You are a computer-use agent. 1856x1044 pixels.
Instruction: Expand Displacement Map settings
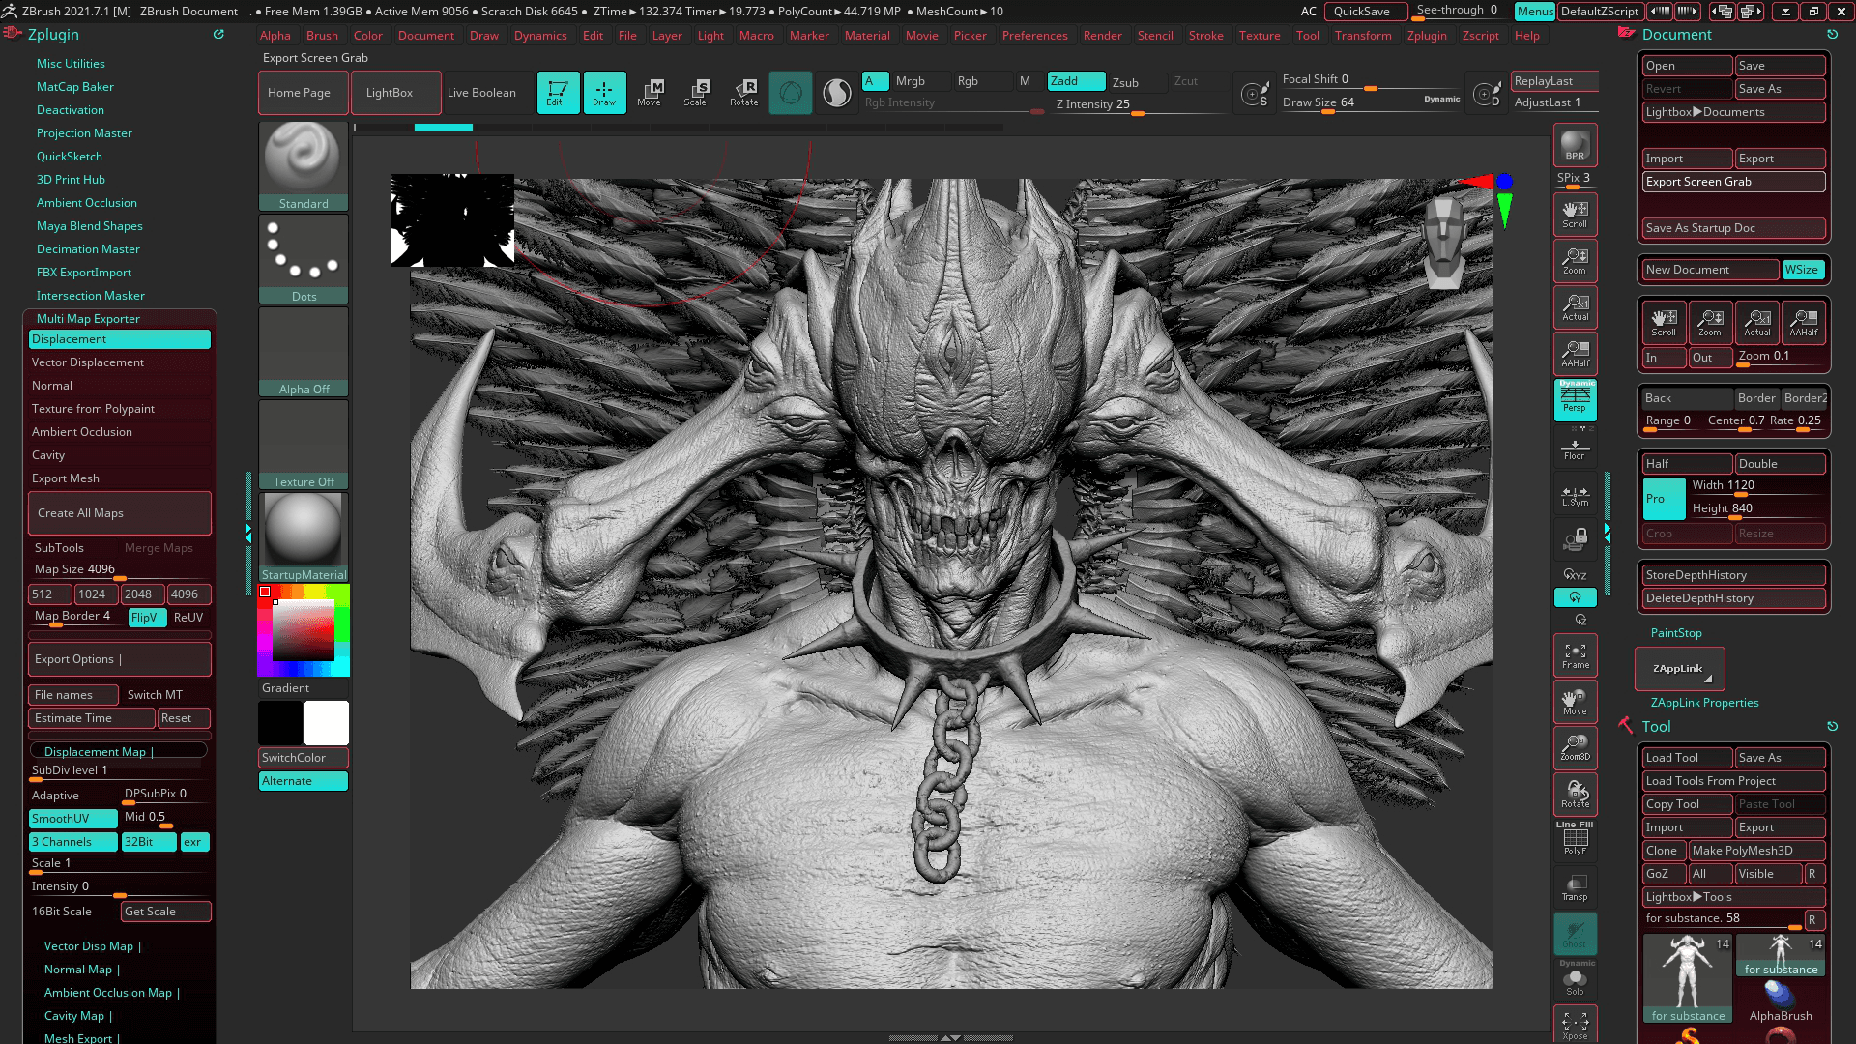pos(119,751)
